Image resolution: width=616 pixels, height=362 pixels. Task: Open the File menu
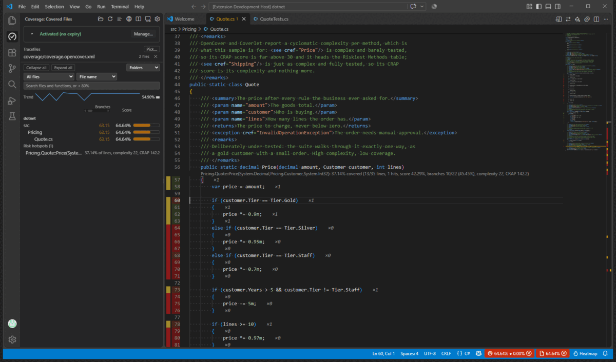pyautogui.click(x=22, y=7)
